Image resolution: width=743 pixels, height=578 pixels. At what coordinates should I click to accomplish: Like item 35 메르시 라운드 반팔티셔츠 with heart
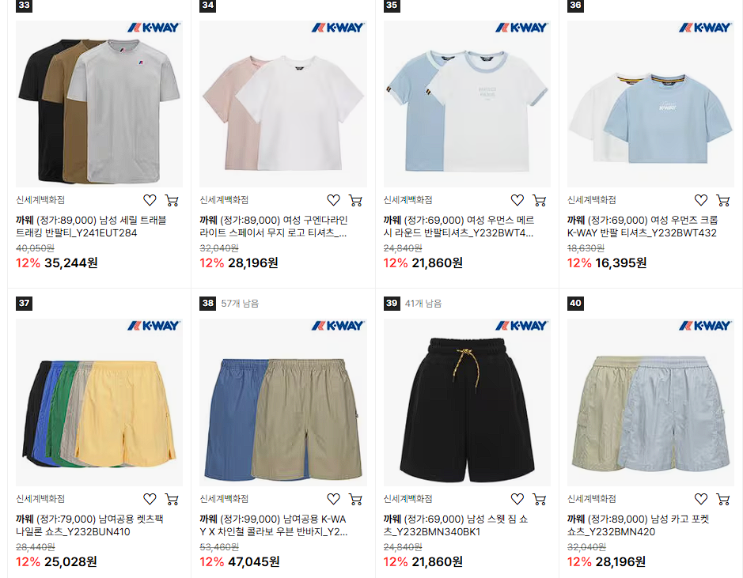click(517, 200)
